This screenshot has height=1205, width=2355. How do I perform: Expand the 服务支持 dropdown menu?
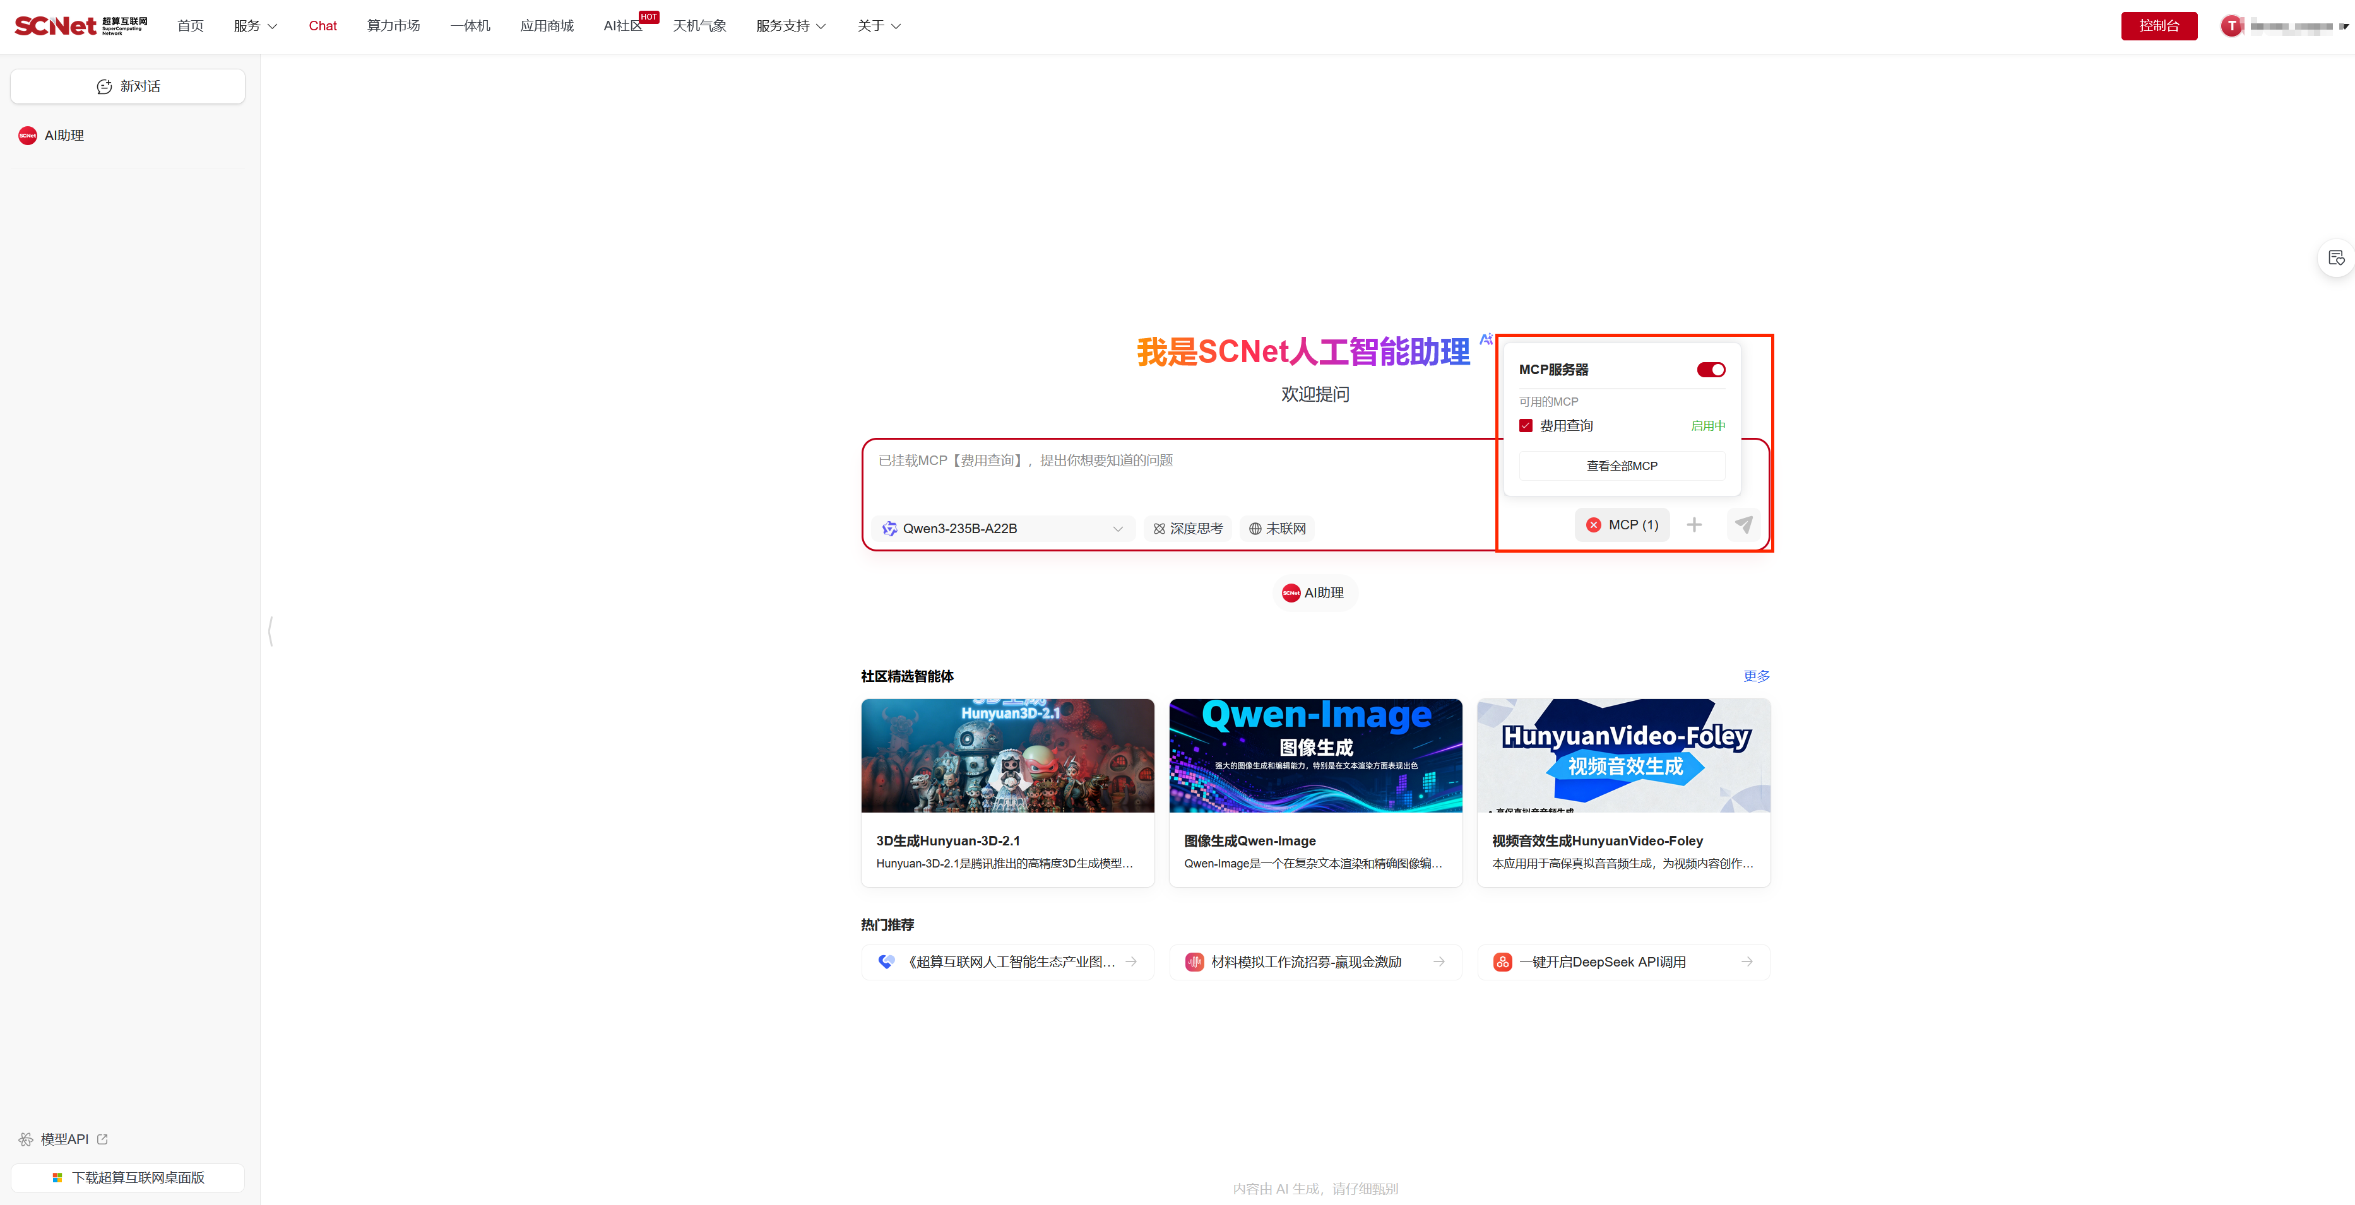click(790, 26)
